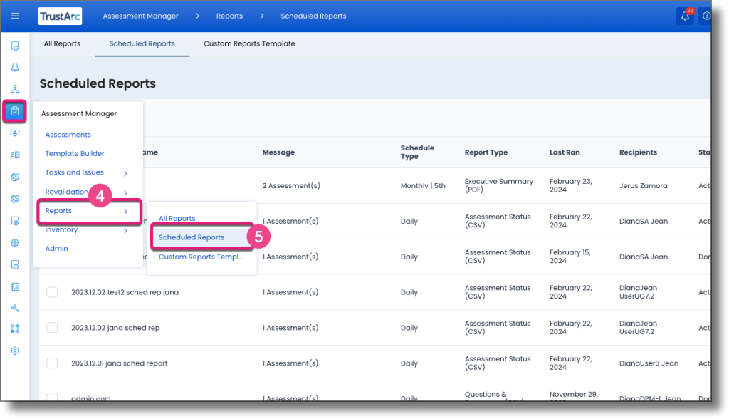Click the TrustArc logo in the header
The image size is (729, 419).
60,16
